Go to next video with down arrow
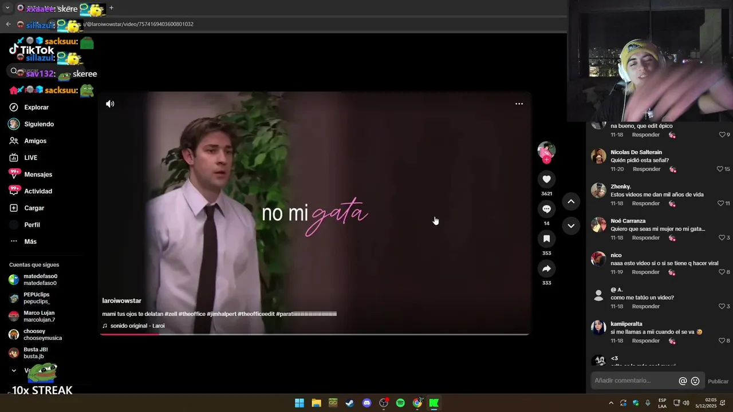The image size is (733, 412). [x=571, y=225]
